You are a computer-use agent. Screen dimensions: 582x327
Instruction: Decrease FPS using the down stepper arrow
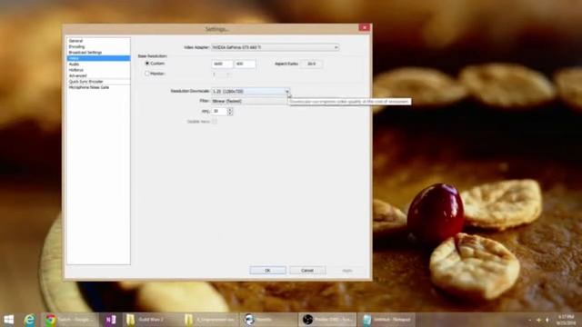(230, 113)
